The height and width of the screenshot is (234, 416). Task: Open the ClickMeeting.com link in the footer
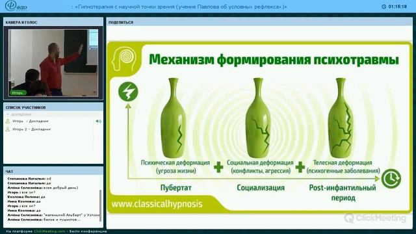coord(49,231)
